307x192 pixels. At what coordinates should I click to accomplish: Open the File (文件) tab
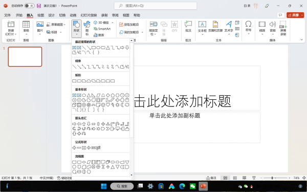(x=8, y=15)
